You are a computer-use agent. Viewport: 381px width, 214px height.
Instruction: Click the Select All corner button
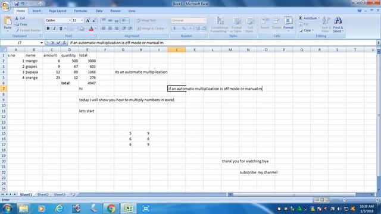tap(4, 50)
